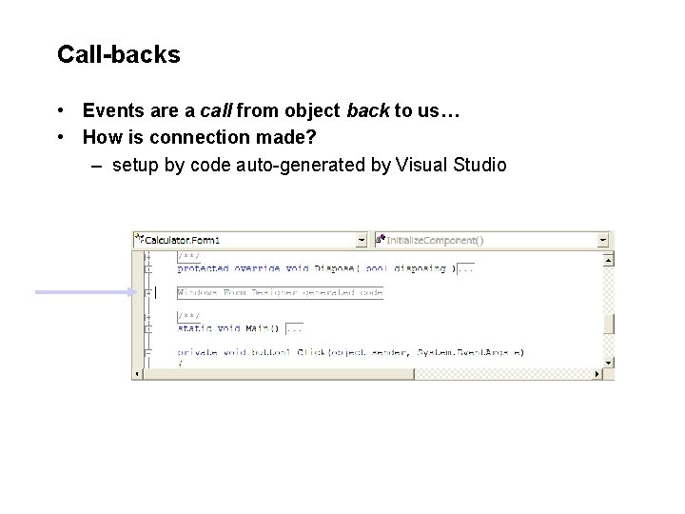Viewport: 685px width, 514px height.
Task: Expand the comment above static void Main
Action: point(148,317)
